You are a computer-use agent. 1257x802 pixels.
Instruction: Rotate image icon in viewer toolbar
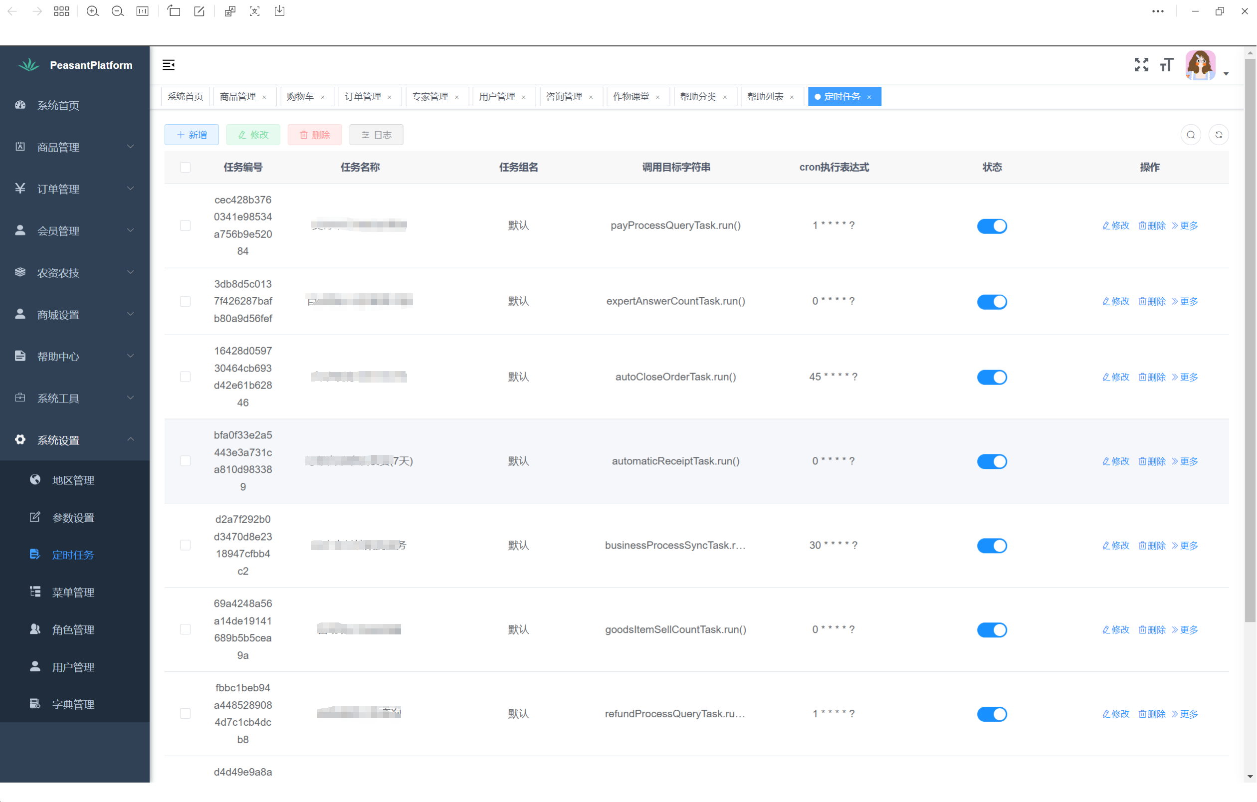[174, 11]
